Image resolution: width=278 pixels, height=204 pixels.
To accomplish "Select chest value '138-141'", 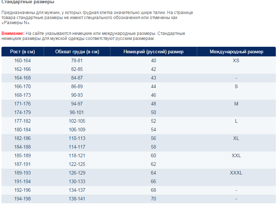I will pyautogui.click(x=77, y=199).
